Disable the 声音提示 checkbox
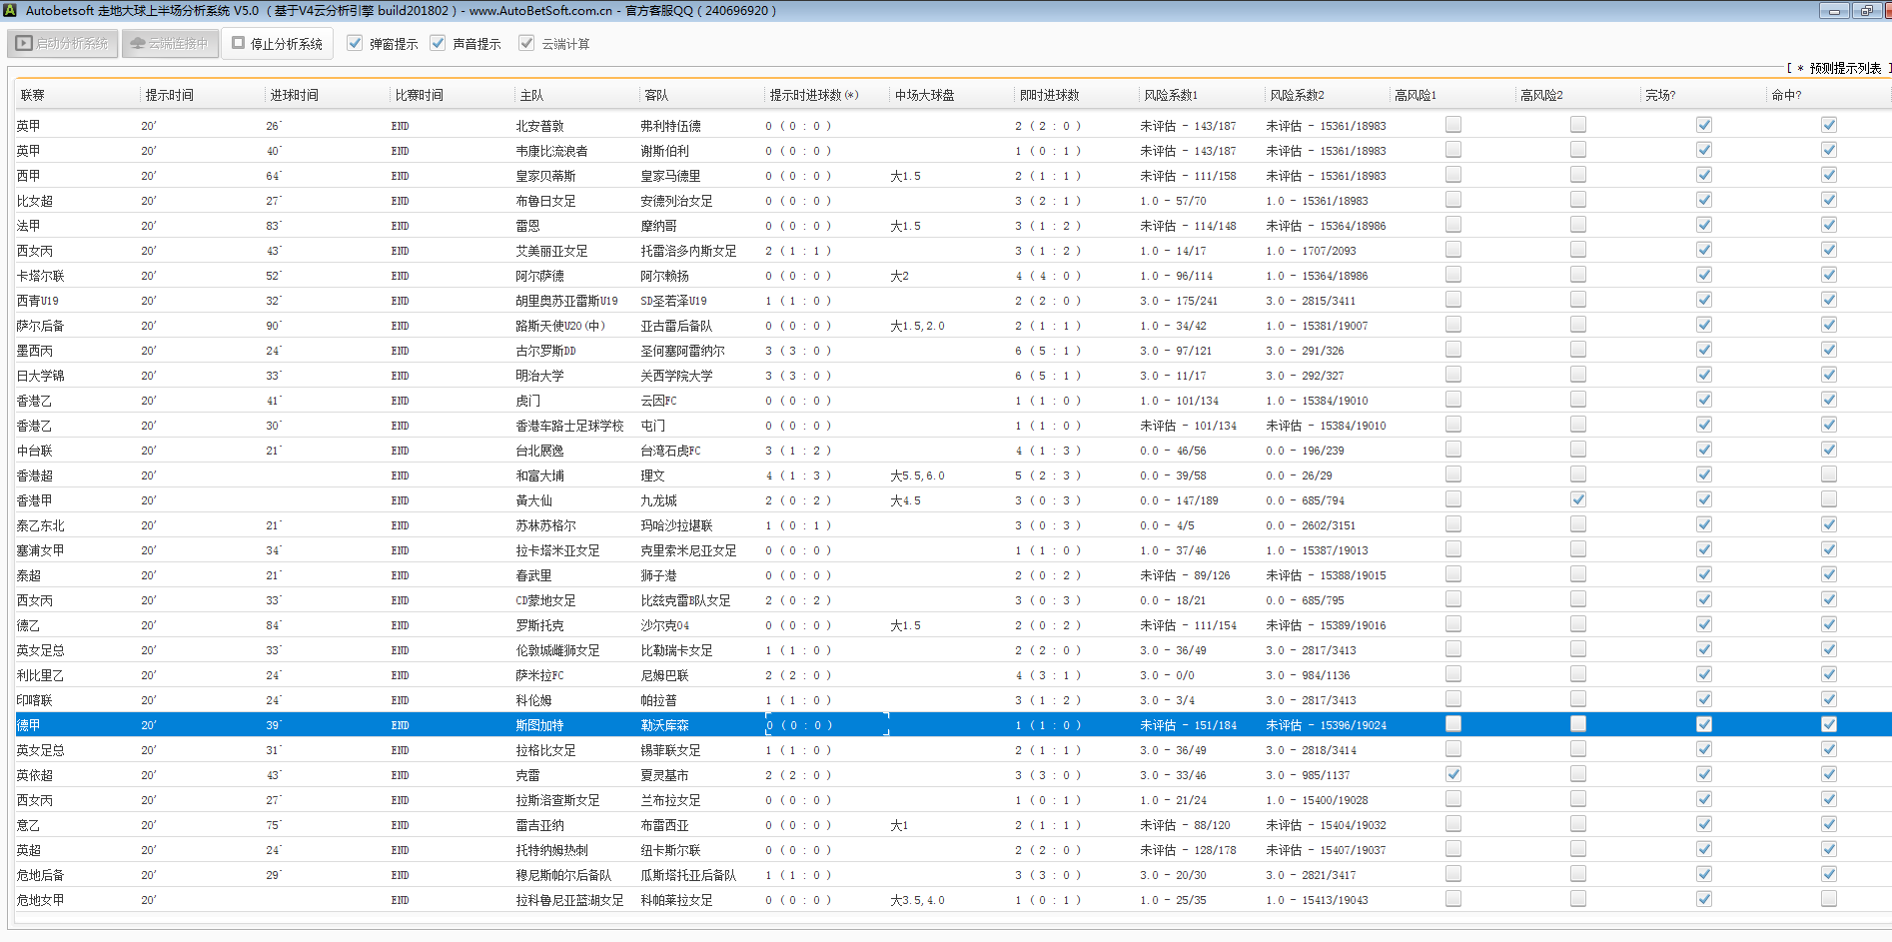Screen dimensions: 1892x942 (x=438, y=44)
